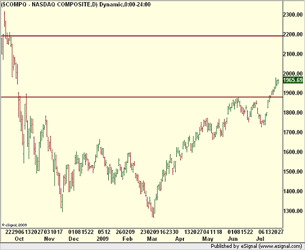
Task: Click the current price label 1965.69
Action: click(x=293, y=80)
